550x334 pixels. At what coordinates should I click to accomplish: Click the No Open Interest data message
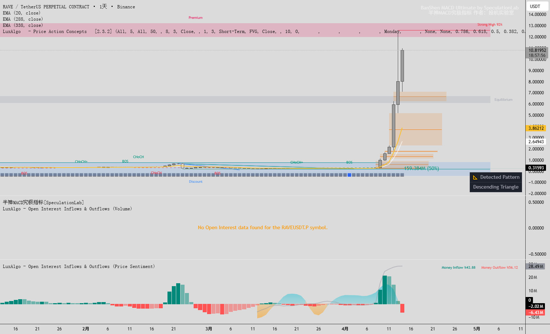tap(263, 228)
